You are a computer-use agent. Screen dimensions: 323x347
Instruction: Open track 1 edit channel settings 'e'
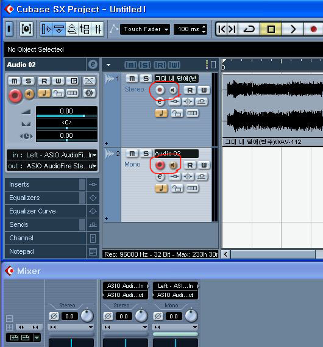(160, 102)
